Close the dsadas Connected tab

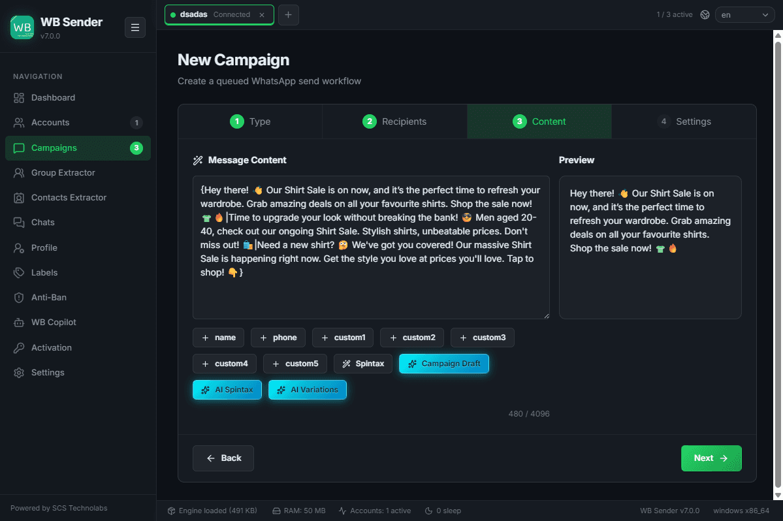(262, 15)
